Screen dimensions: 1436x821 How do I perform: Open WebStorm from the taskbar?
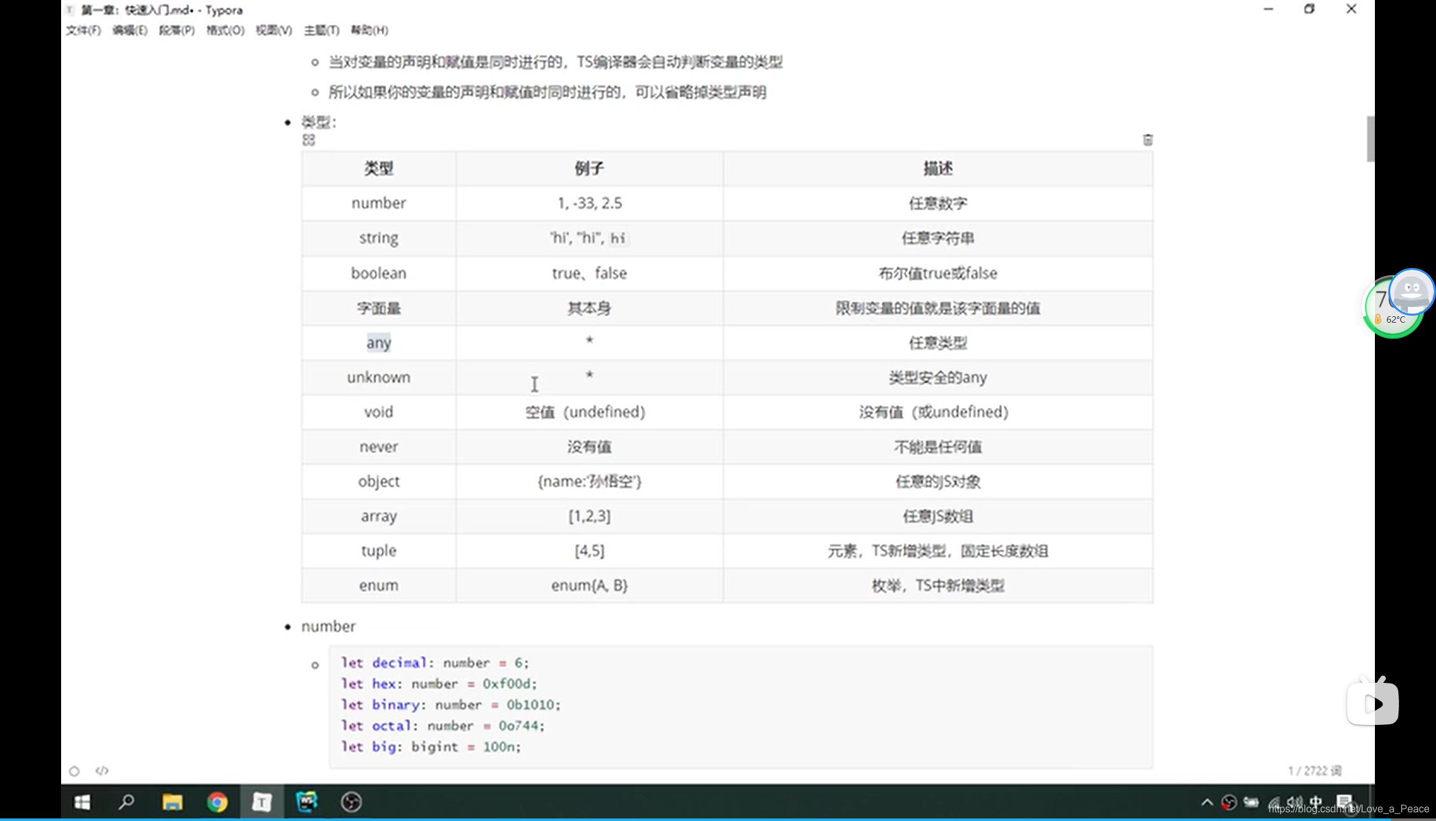306,802
